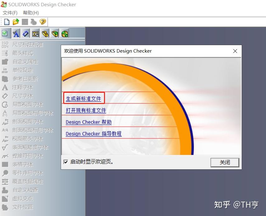Click the arrow icon beside 箭头样式

[x=4, y=53]
